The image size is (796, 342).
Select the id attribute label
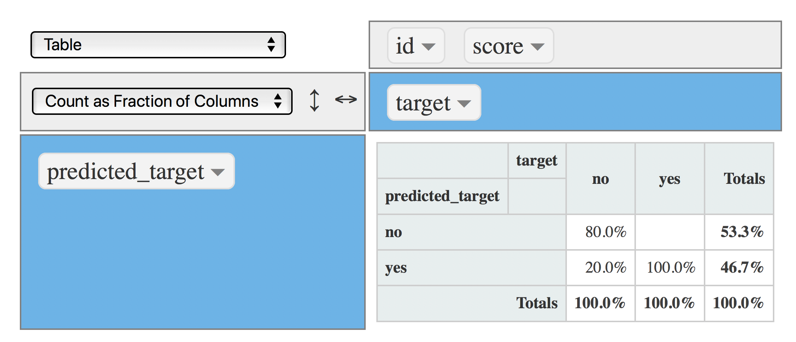tap(405, 46)
